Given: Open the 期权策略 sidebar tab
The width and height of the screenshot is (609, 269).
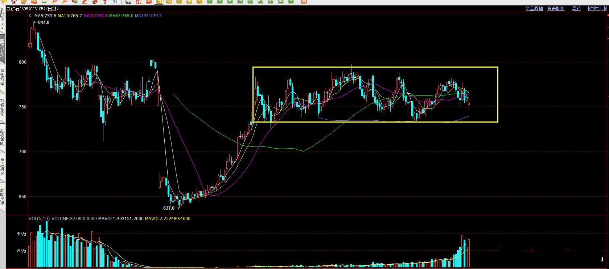Looking at the screenshot, I should click(2, 137).
